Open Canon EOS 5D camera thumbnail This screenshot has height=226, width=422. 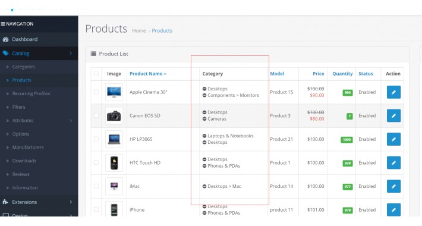pyautogui.click(x=114, y=115)
